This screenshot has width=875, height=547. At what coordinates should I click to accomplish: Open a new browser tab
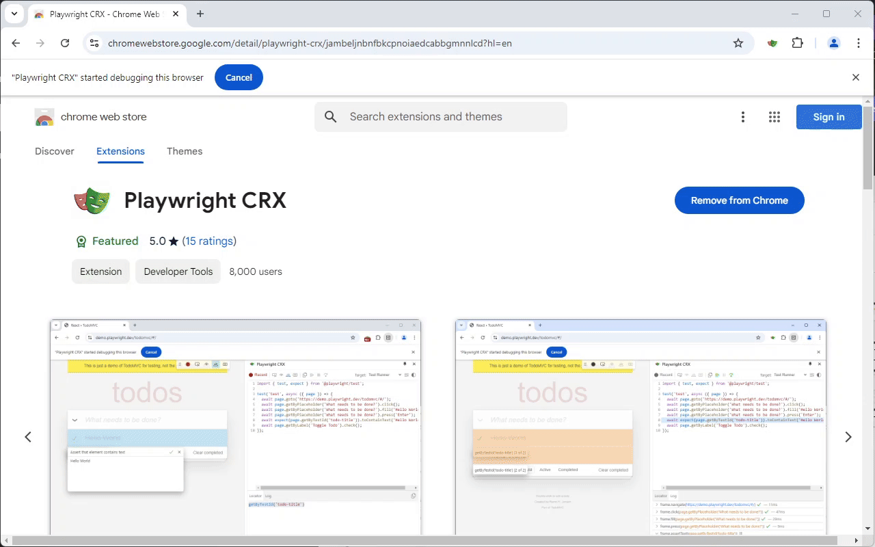coord(200,14)
